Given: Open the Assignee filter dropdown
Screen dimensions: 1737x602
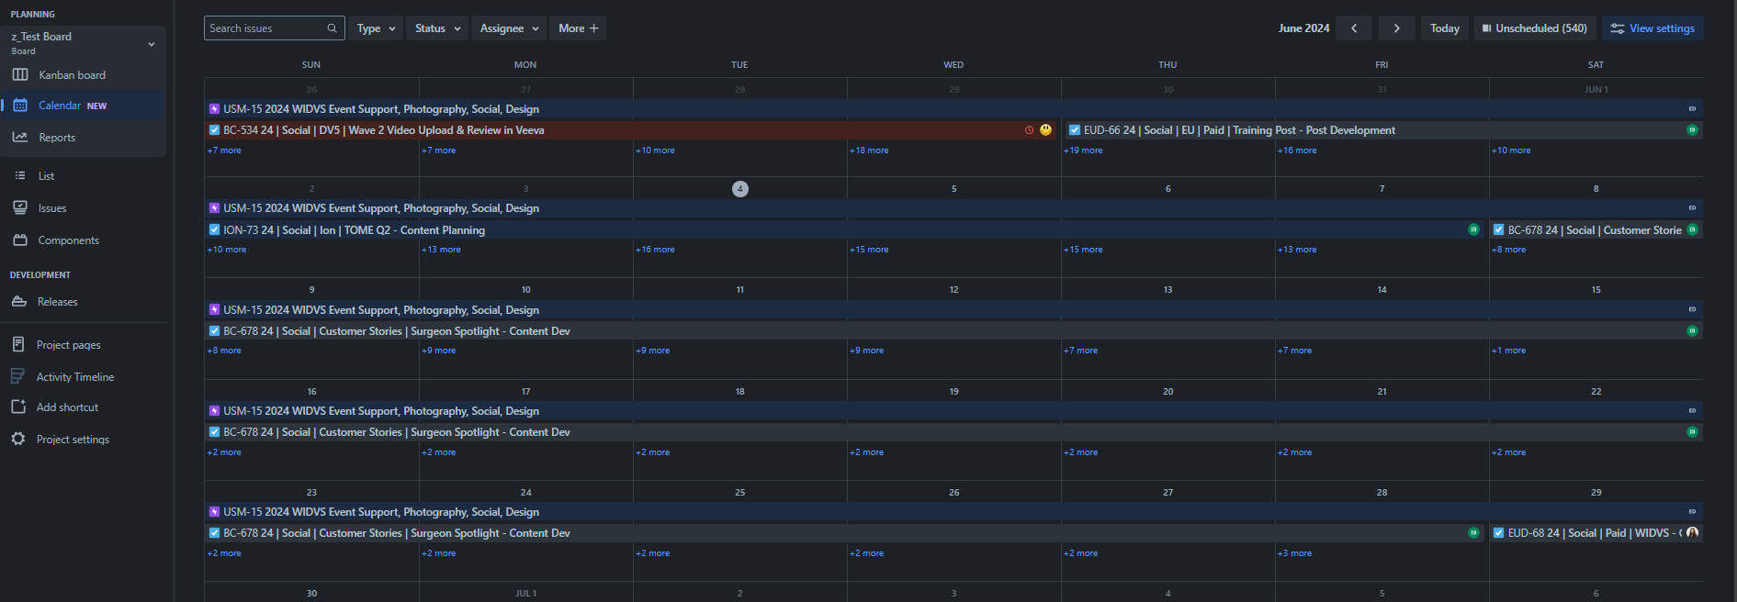Looking at the screenshot, I should pos(509,28).
